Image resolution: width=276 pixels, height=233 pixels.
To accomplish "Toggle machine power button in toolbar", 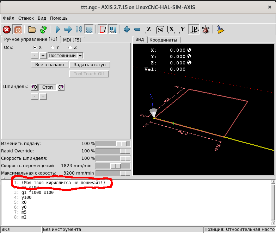I will [x=18, y=29].
